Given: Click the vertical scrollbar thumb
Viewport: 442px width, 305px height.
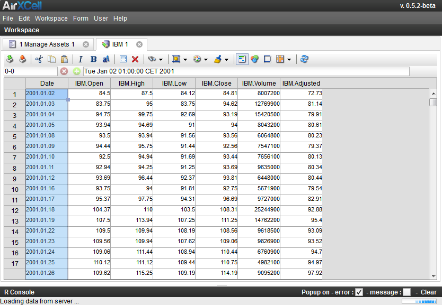Looking at the screenshot, I should [433, 103].
